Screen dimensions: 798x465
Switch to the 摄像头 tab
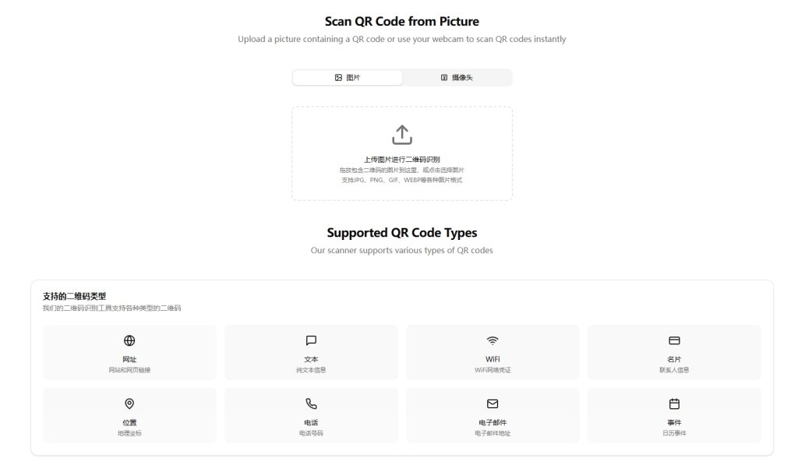(x=457, y=78)
